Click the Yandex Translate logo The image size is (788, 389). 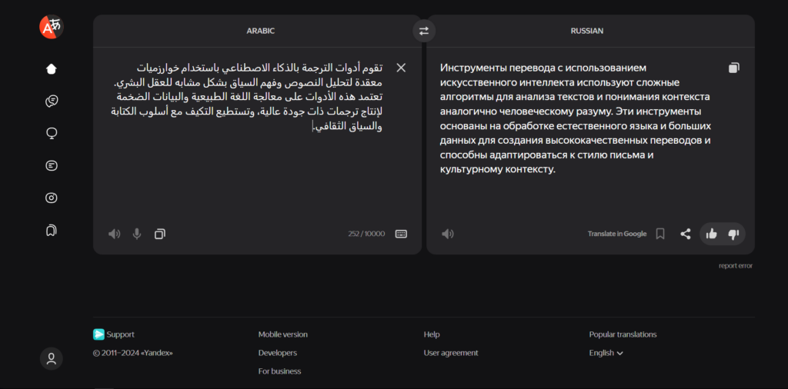tap(52, 27)
